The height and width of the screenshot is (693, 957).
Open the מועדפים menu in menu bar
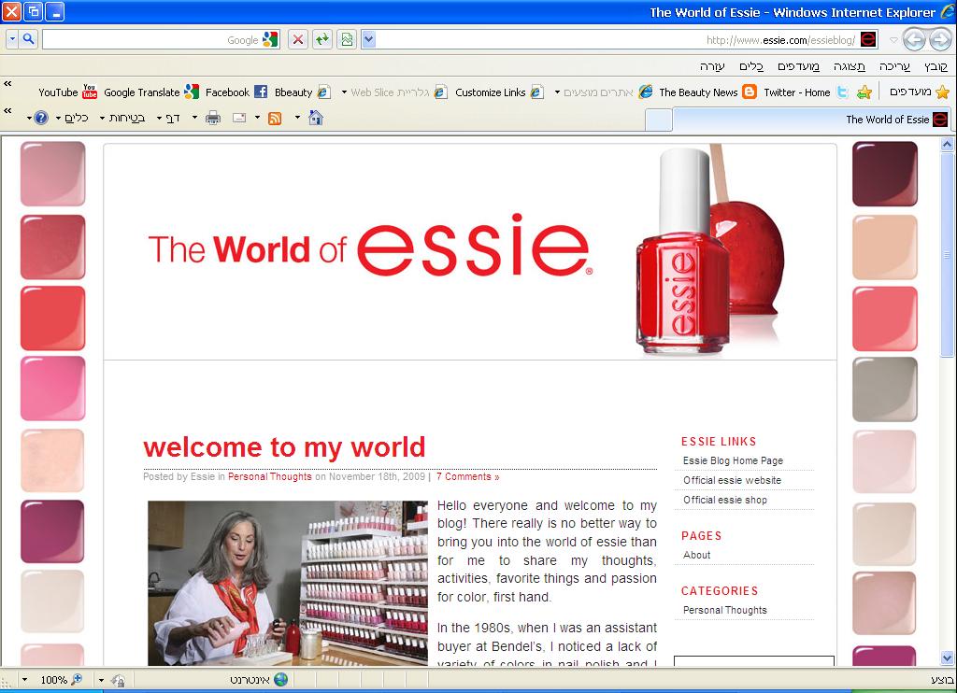[798, 66]
